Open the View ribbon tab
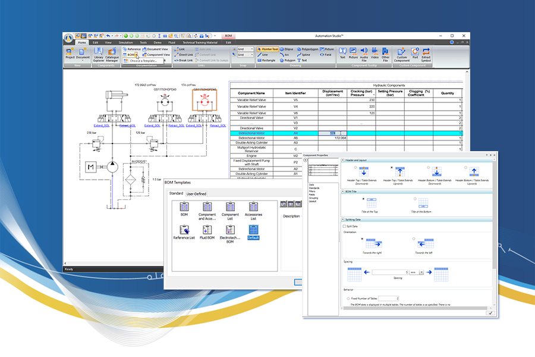The height and width of the screenshot is (357, 535). click(108, 42)
